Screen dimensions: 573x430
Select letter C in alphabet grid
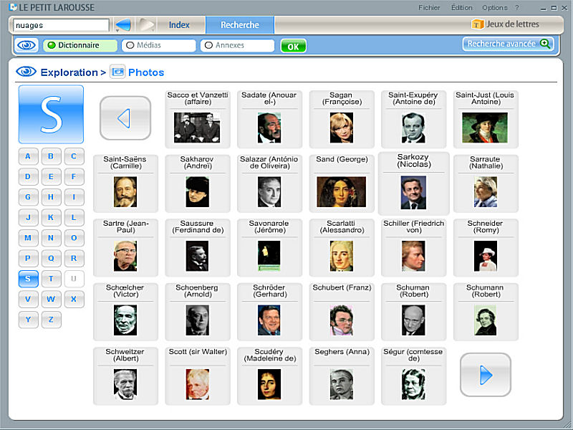click(74, 156)
